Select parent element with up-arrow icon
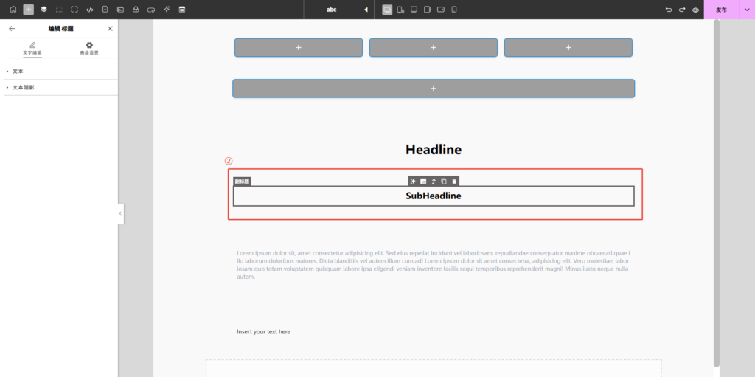Image resolution: width=755 pixels, height=377 pixels. click(x=434, y=181)
